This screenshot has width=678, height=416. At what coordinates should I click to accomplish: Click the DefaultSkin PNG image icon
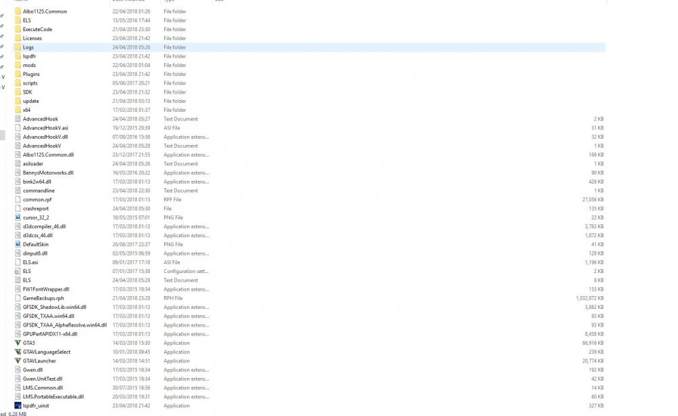(18, 244)
